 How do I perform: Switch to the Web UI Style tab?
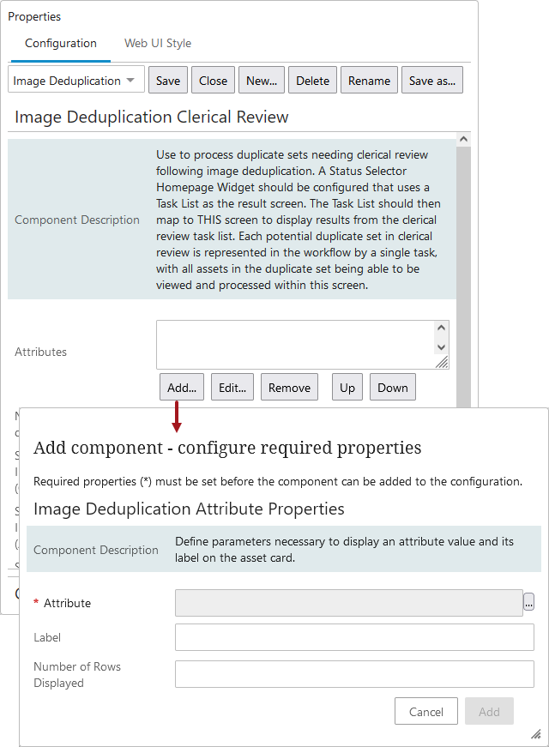pyautogui.click(x=158, y=43)
